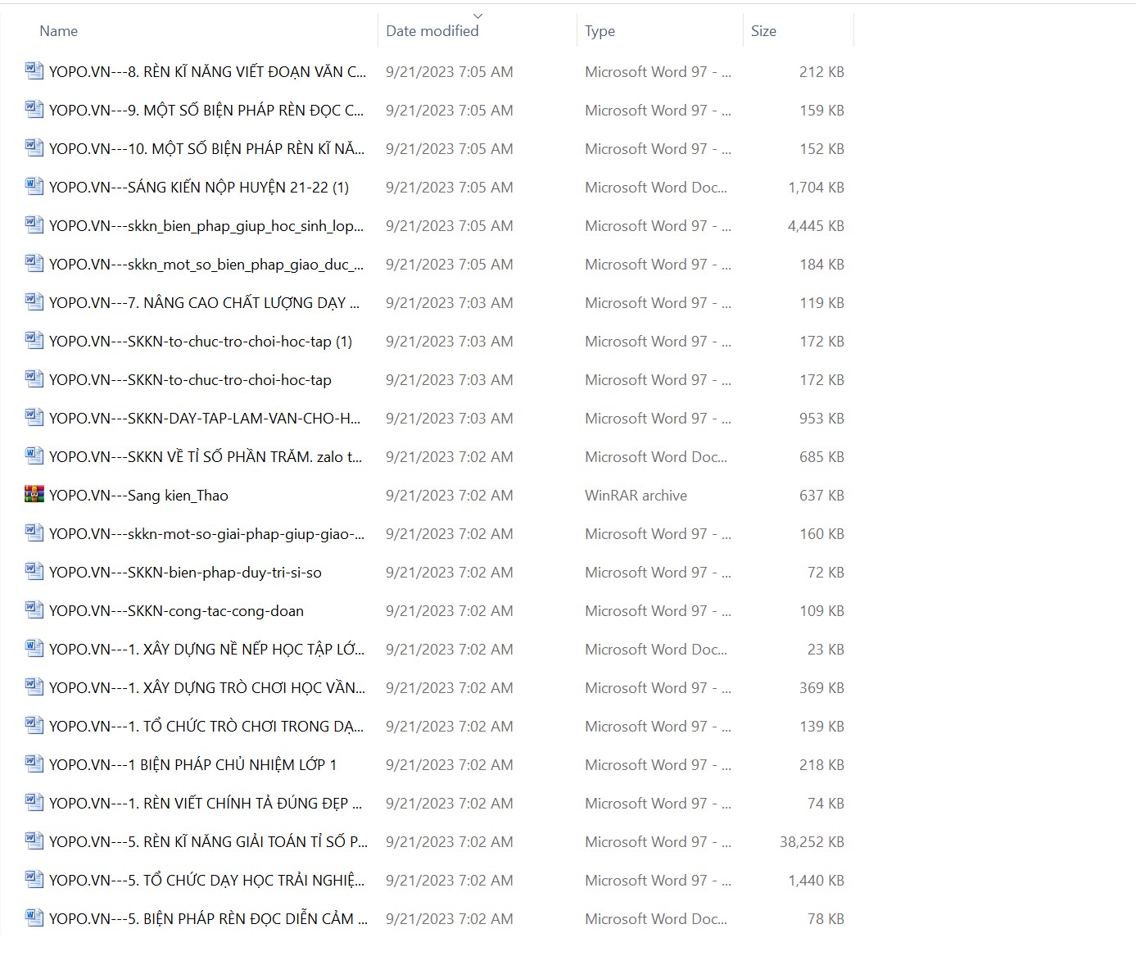
Task: Click the sort arrow above Date modified
Action: (x=478, y=16)
